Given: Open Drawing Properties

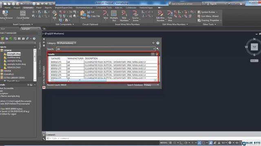Looking at the screenshot, I should (209, 20).
